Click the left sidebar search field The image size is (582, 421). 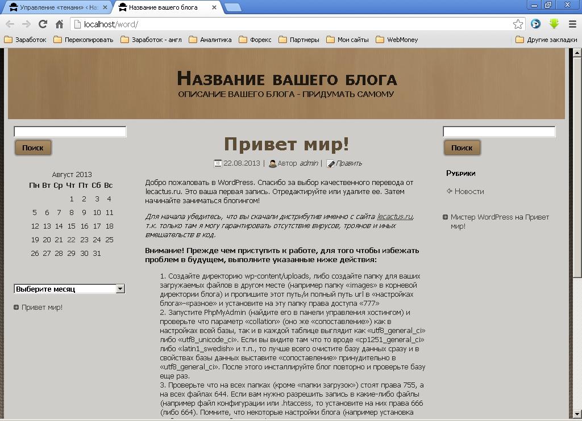tap(70, 132)
